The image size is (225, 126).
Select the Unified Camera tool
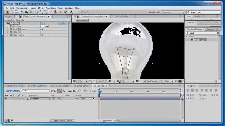coord(26,12)
